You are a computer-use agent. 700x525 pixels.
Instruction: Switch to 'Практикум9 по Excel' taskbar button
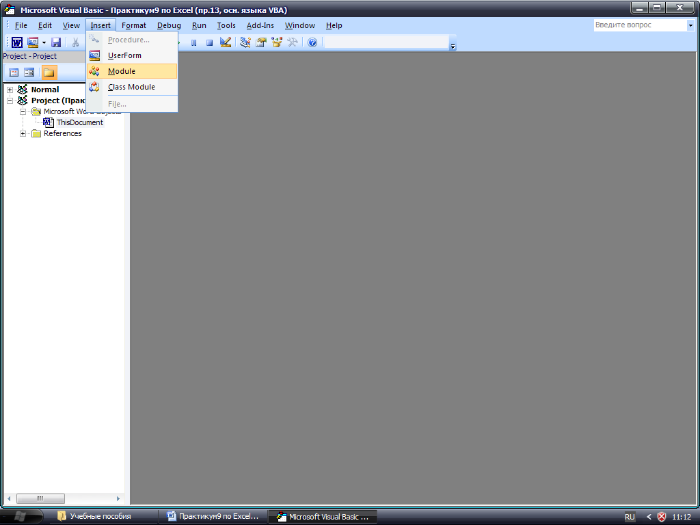[213, 517]
